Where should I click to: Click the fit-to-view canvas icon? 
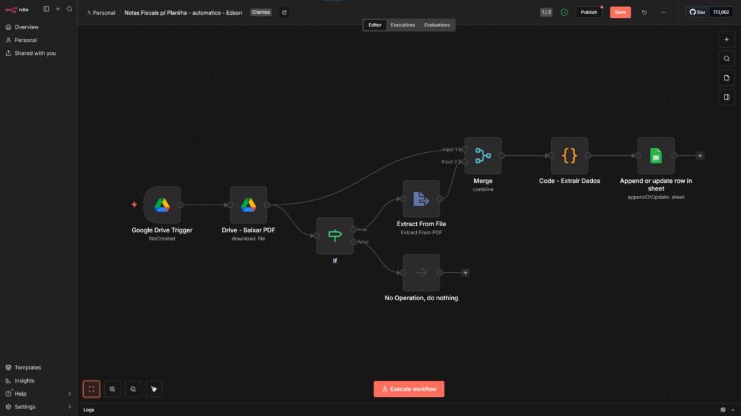click(91, 389)
